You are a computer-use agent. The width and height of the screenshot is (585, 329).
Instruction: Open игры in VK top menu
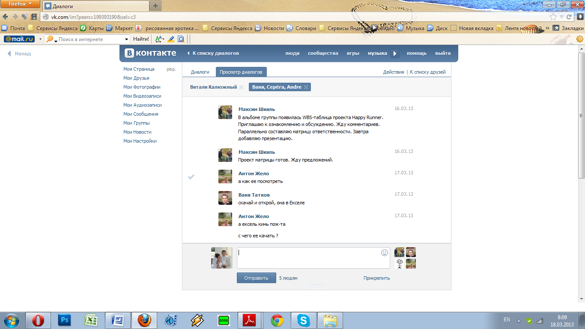pyautogui.click(x=353, y=53)
